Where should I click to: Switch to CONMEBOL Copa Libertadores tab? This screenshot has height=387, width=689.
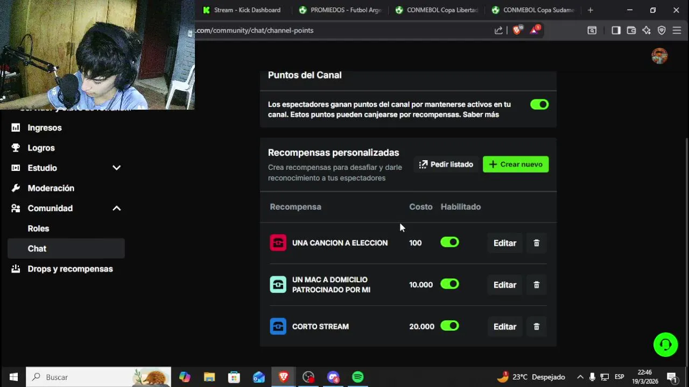(437, 10)
